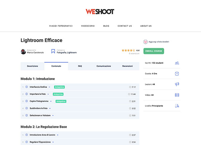The height and width of the screenshot is (145, 201).
Task: Switch to the FAQ tab
Action: click(x=80, y=66)
